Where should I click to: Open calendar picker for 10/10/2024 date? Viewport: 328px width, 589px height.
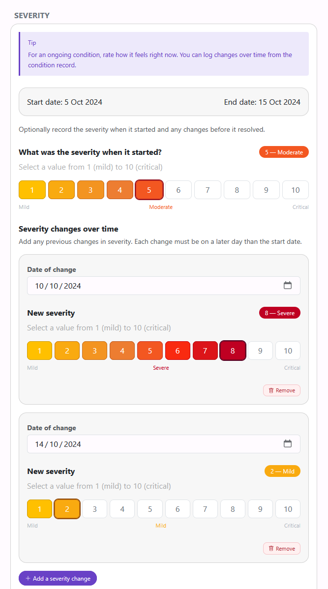click(287, 286)
